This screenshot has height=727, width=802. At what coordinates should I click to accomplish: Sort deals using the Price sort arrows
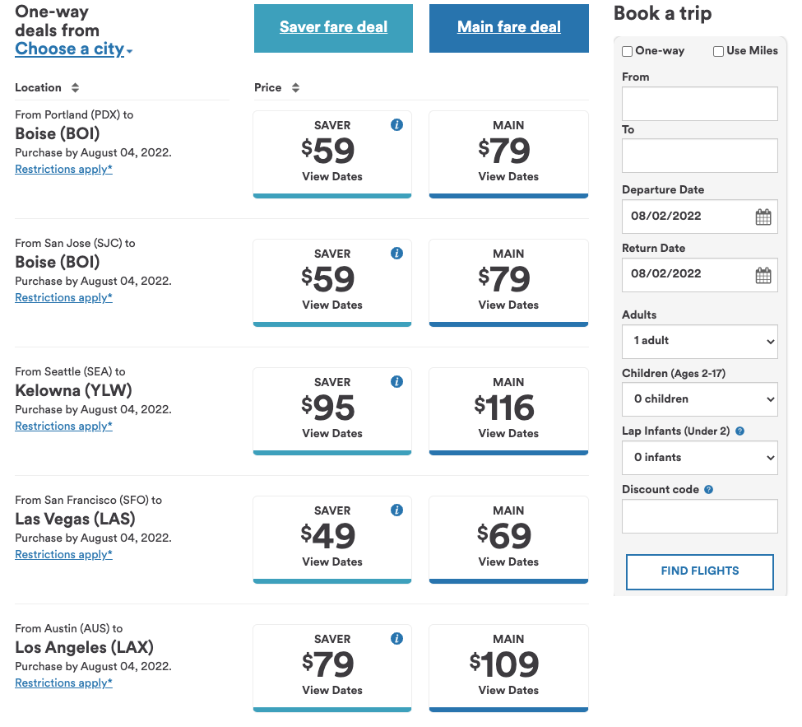click(x=295, y=88)
